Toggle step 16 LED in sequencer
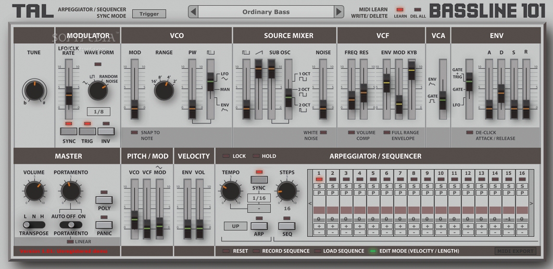The width and height of the screenshot is (553, 269). (x=522, y=179)
